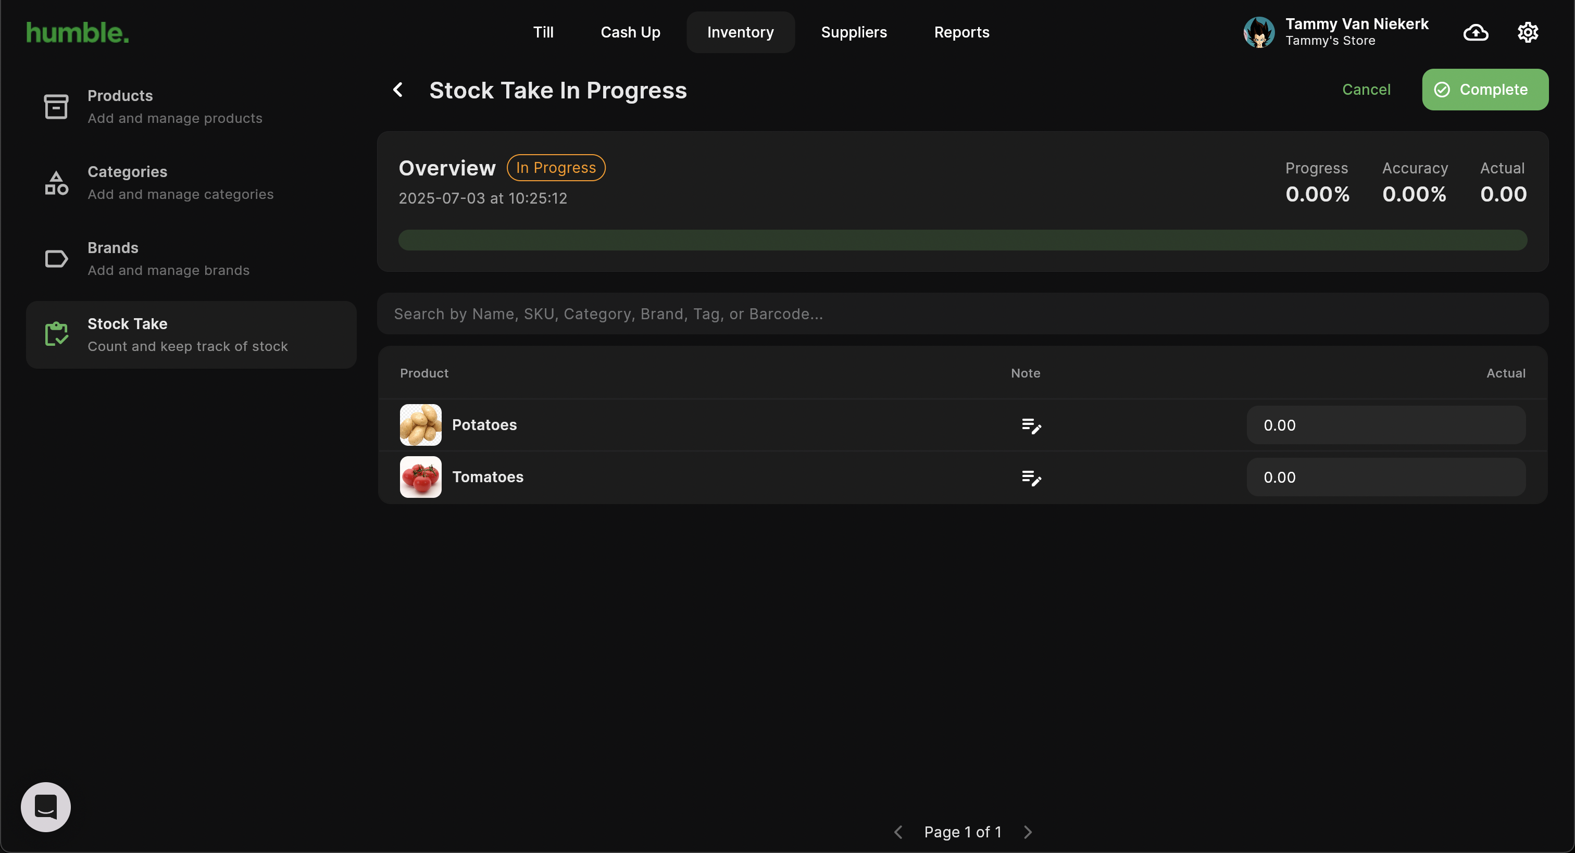This screenshot has height=853, width=1575.
Task: Click the Potatoes product thumbnail
Action: [421, 425]
